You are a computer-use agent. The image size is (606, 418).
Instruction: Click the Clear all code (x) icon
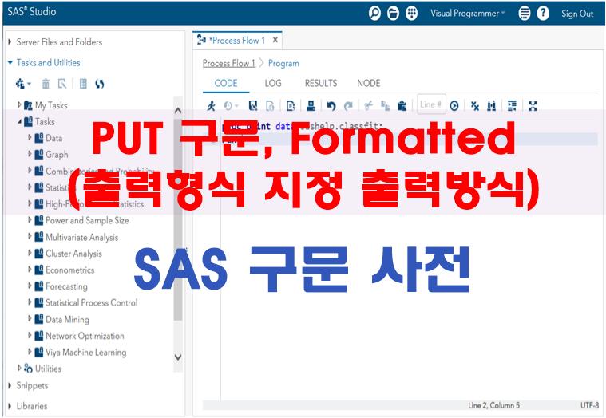(474, 105)
